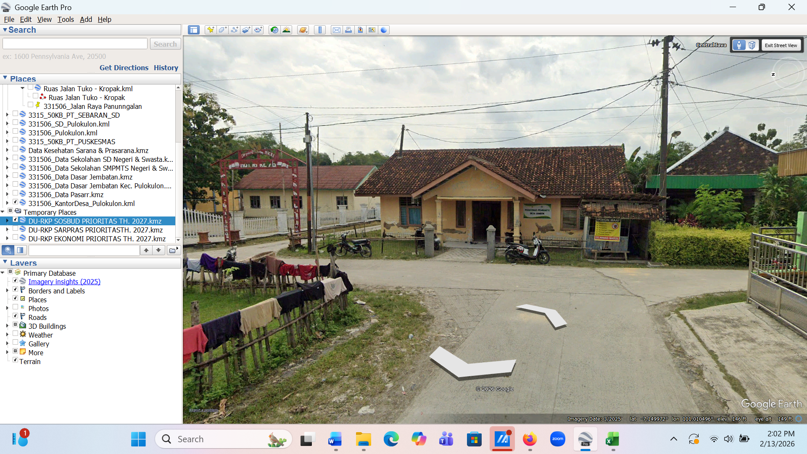Click in the location search field
Image resolution: width=807 pixels, height=454 pixels.
(x=75, y=44)
